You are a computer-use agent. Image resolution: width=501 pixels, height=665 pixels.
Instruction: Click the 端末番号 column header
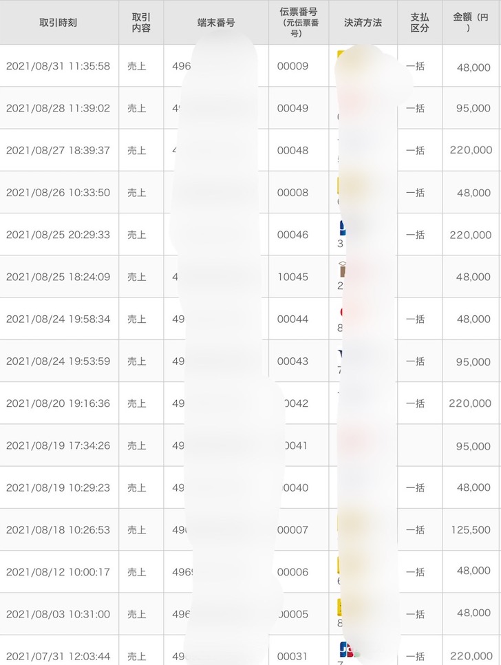(x=216, y=23)
